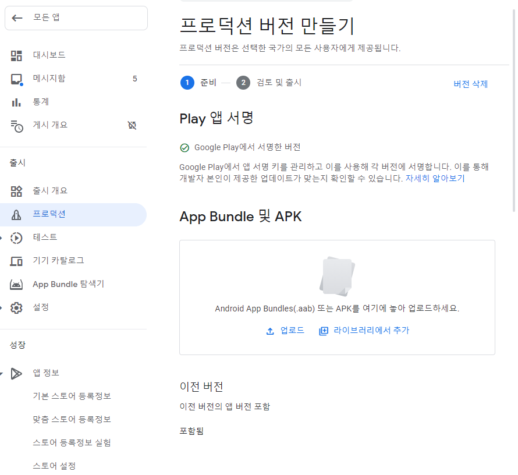518x475 pixels.
Task: Click the 테스트 play circle icon
Action: tap(16, 238)
